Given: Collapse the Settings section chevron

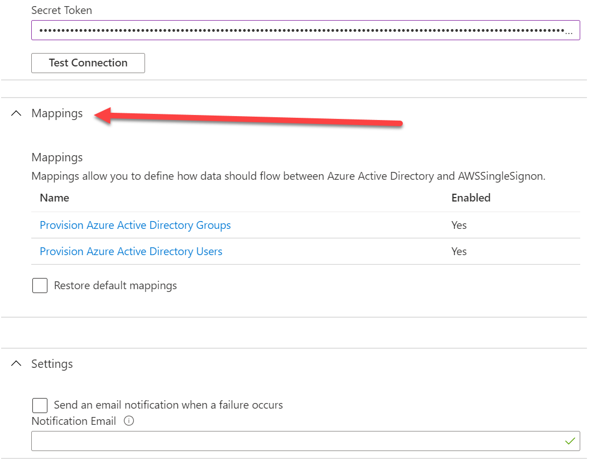Looking at the screenshot, I should [x=17, y=364].
